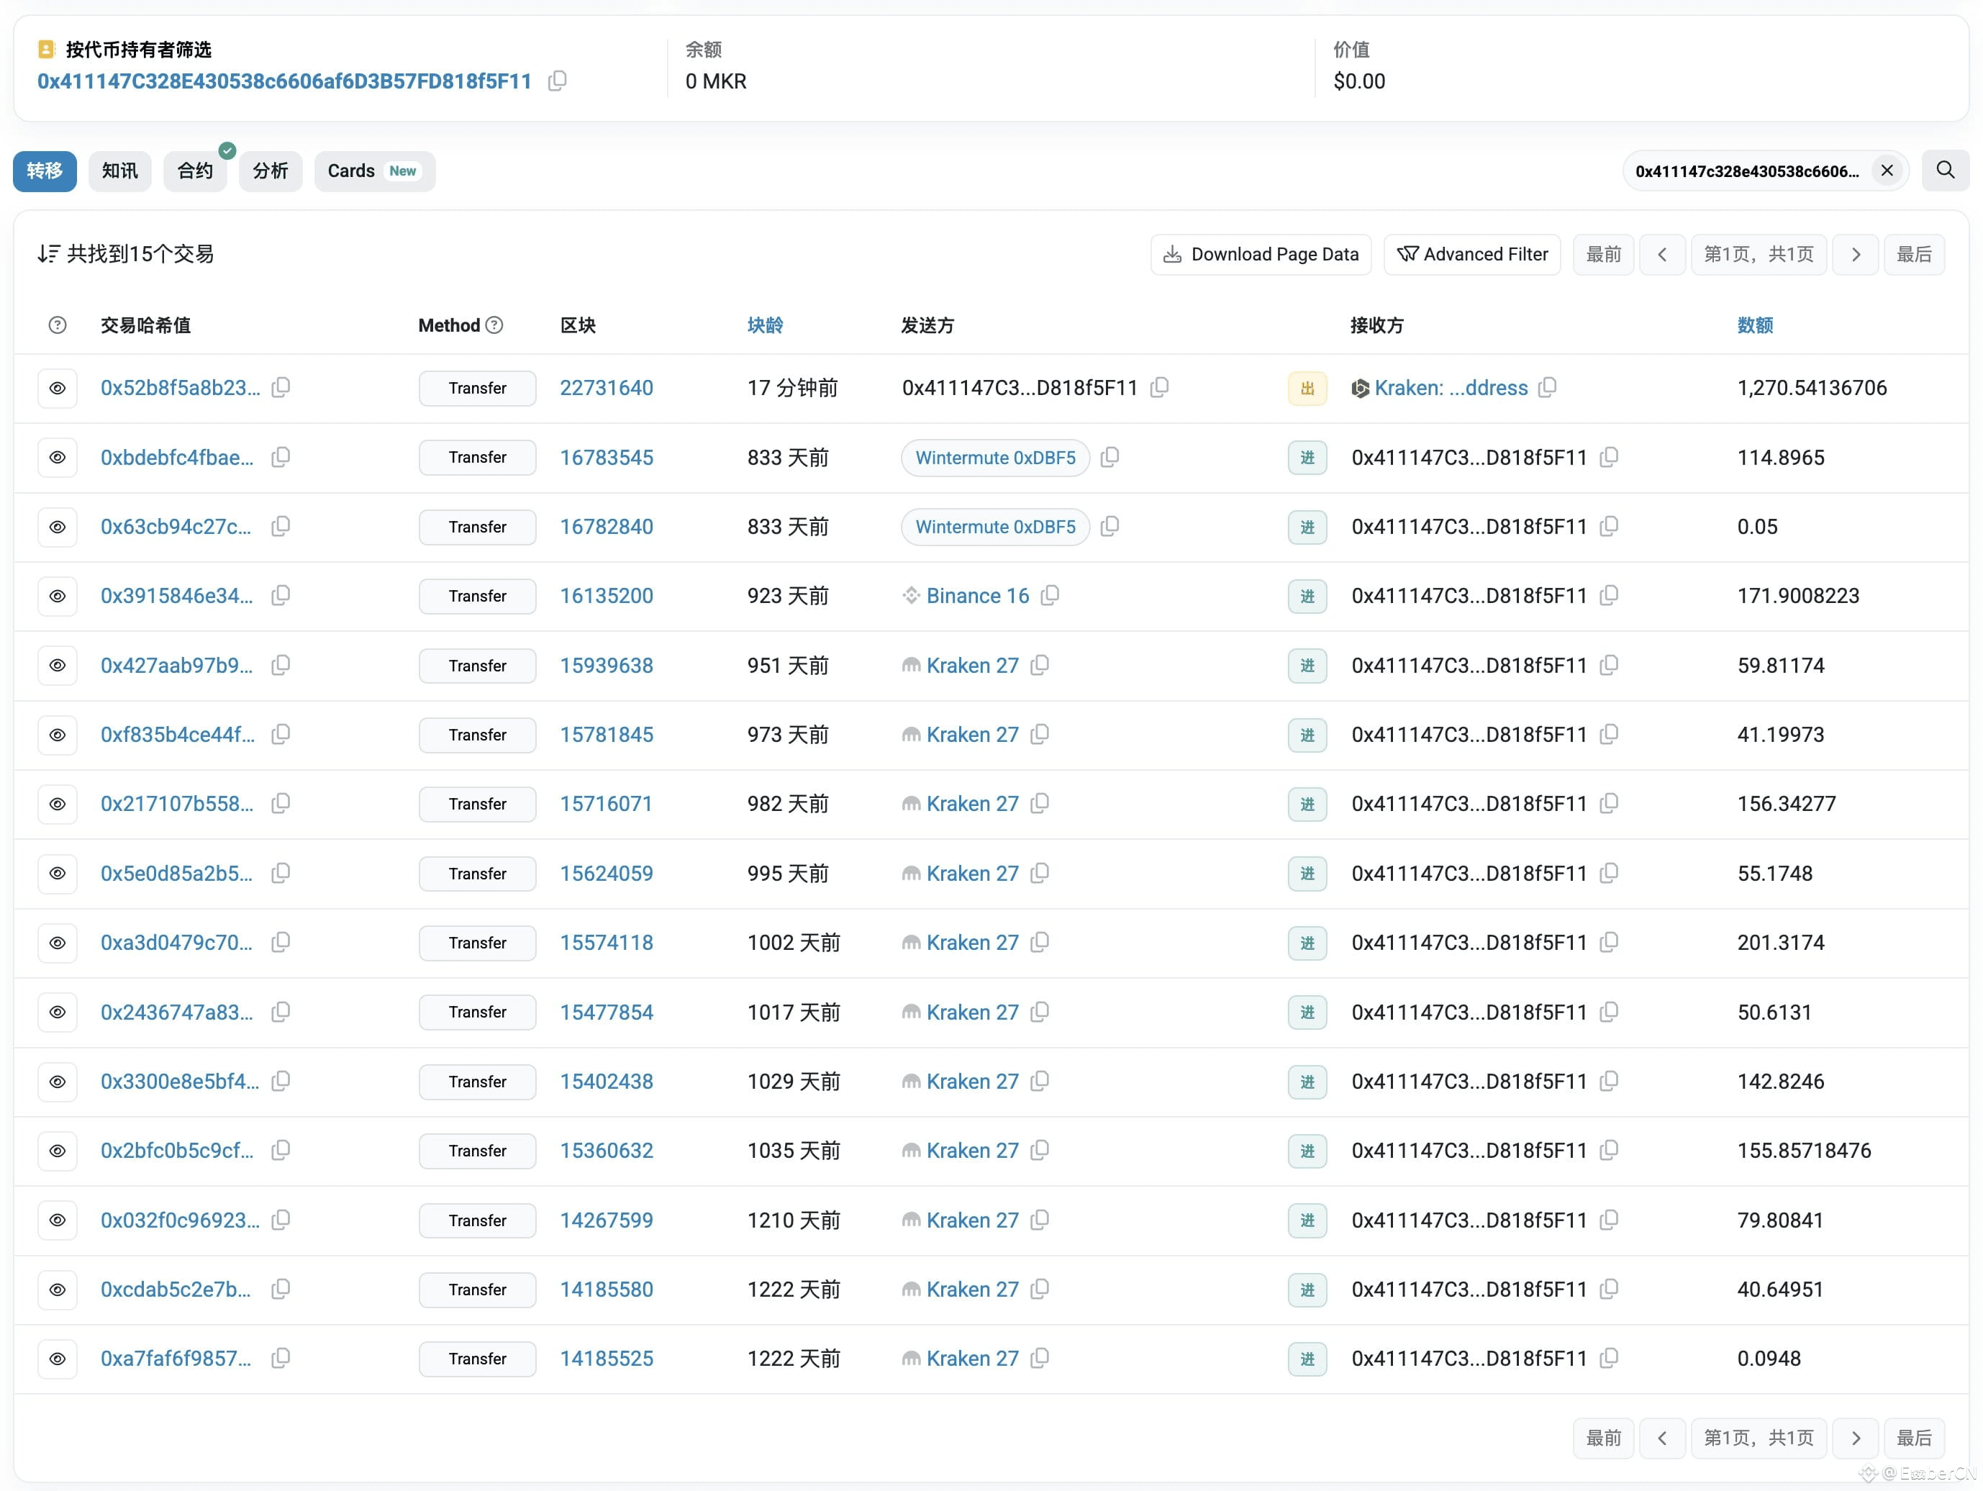Open the 分析 tab

271,171
